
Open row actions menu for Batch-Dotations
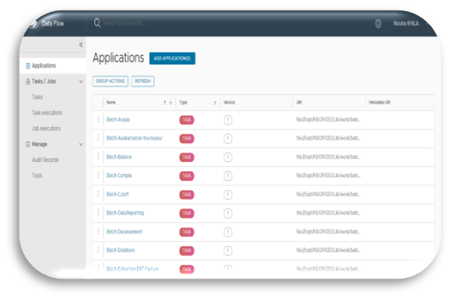click(x=98, y=250)
